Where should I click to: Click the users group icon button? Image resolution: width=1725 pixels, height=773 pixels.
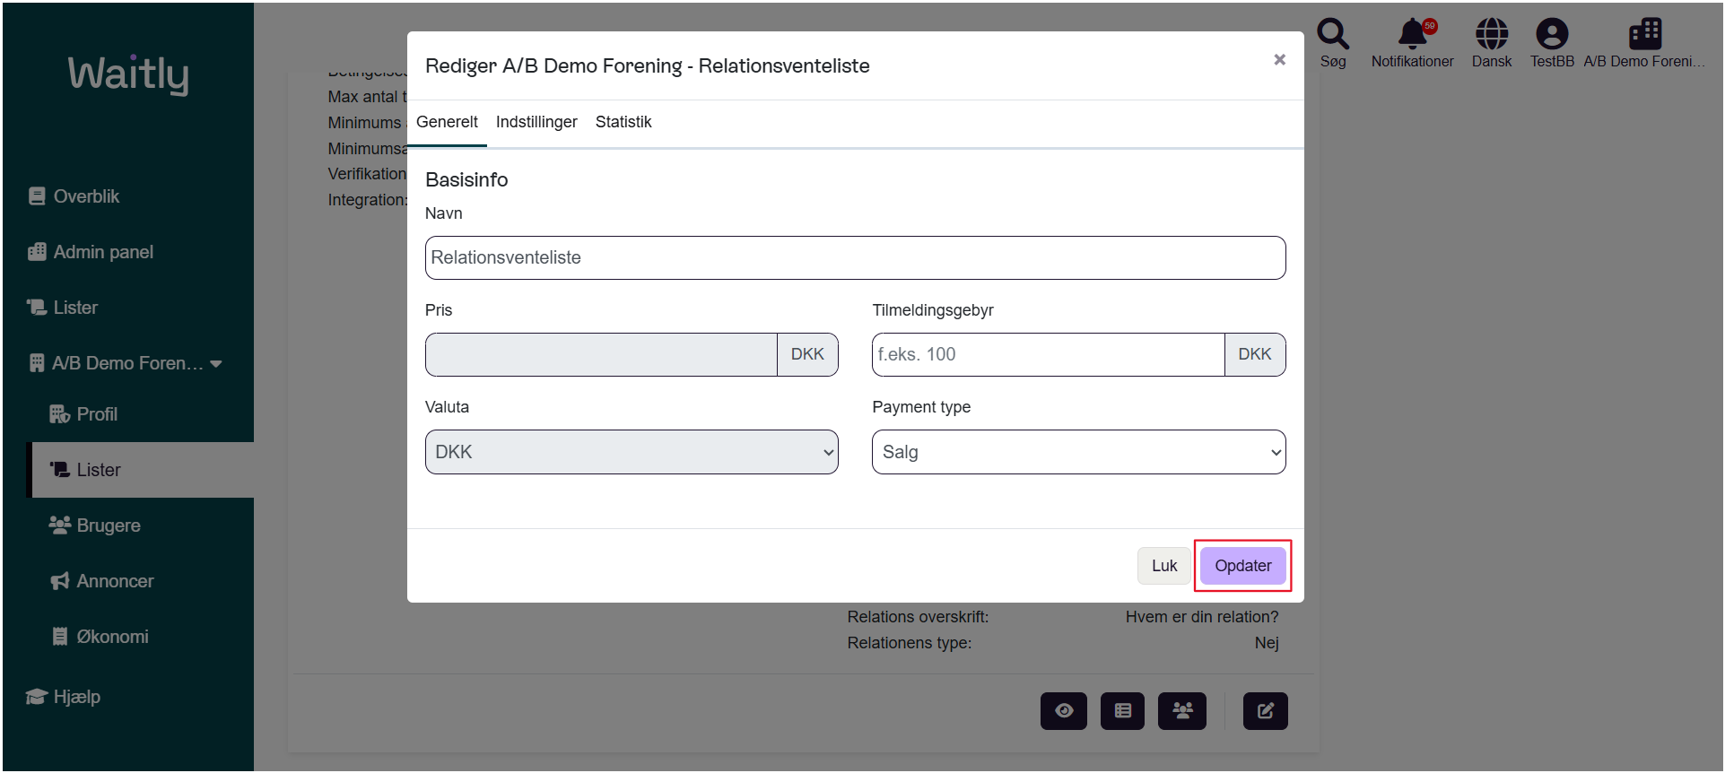(x=1182, y=711)
